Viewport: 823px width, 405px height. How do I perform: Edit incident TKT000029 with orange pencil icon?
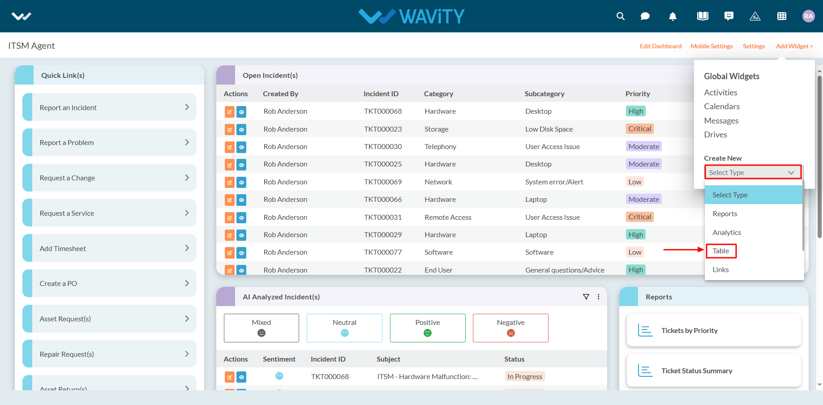tap(229, 235)
